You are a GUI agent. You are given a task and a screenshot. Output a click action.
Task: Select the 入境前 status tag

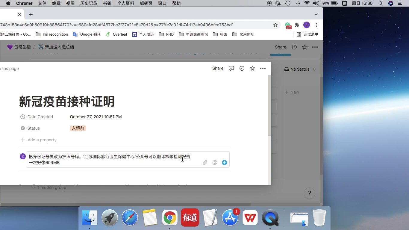tap(78, 128)
